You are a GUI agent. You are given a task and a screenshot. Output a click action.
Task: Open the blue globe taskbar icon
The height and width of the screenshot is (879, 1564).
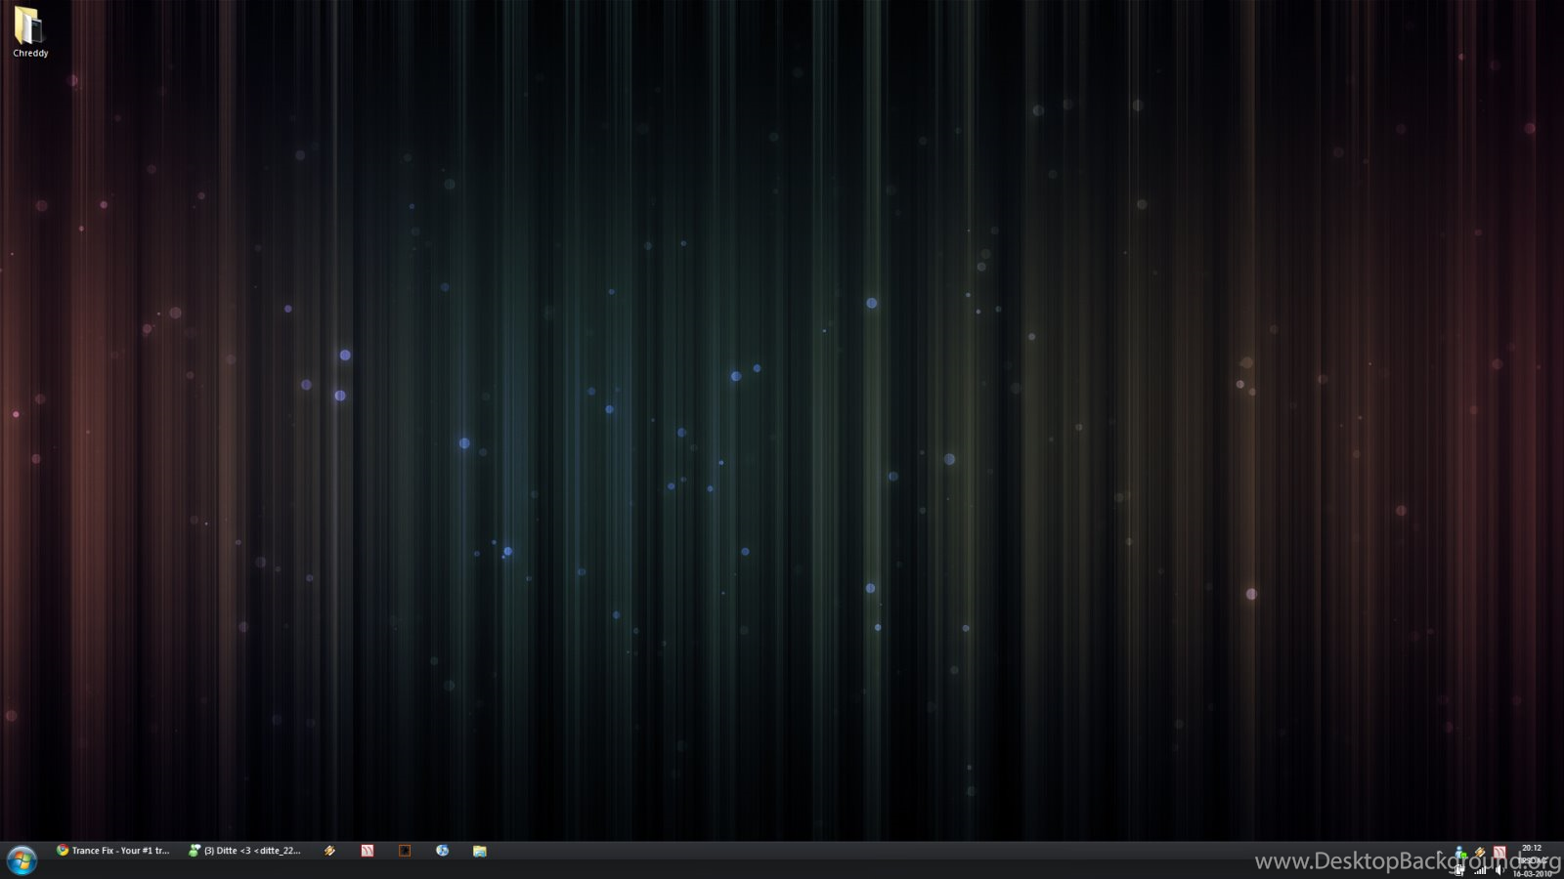pos(442,851)
